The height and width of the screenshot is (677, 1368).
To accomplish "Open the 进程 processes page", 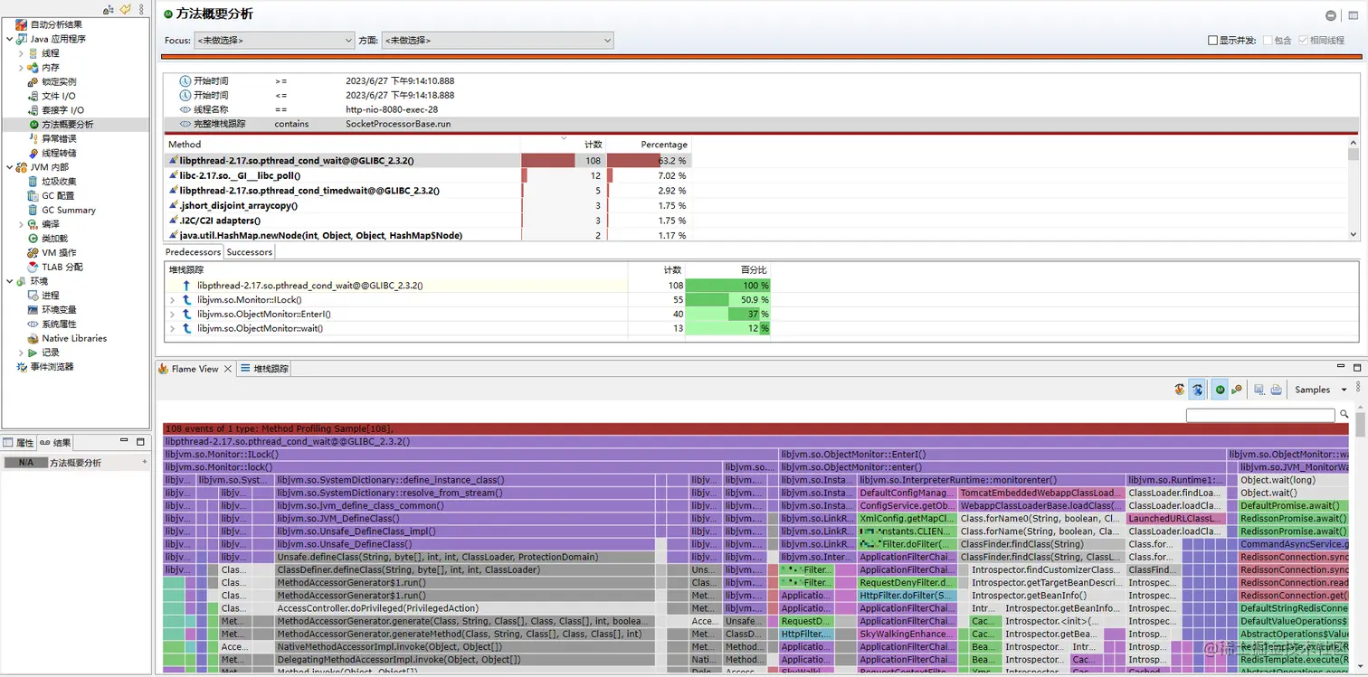I will coord(50,296).
